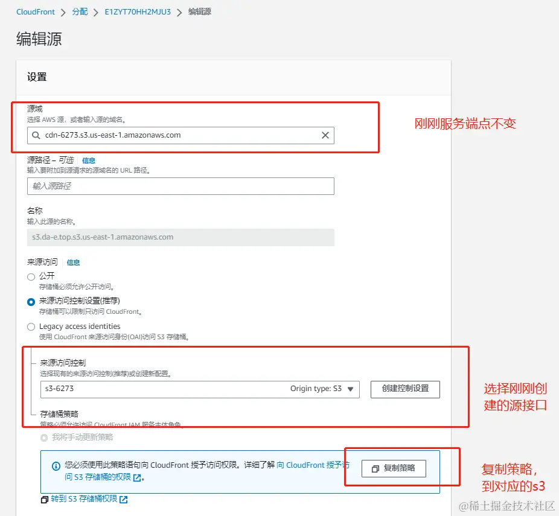
Task: Focus the origin domain input cdn-6273
Action: (x=180, y=135)
